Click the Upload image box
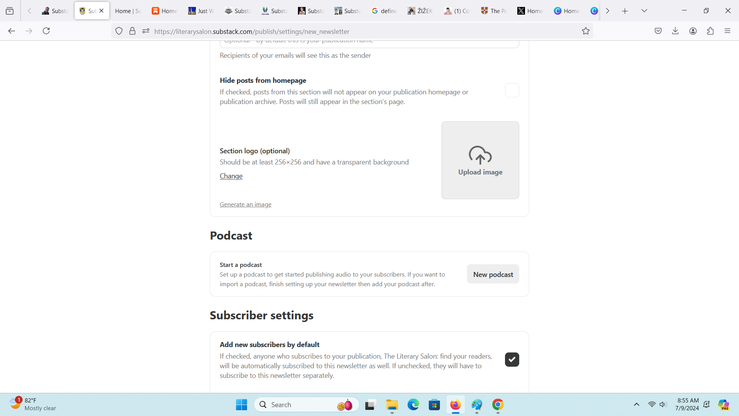Screen dimensions: 739x416 click(x=480, y=160)
